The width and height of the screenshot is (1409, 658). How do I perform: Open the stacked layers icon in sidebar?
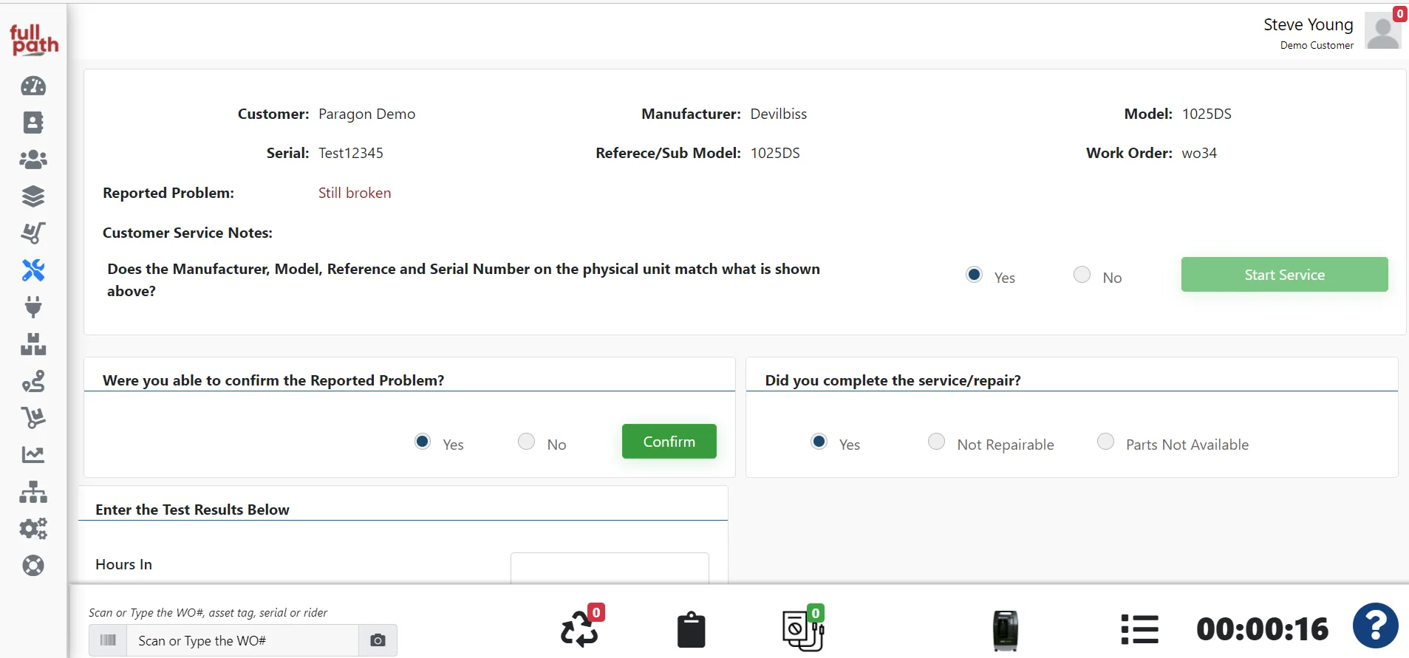33,196
